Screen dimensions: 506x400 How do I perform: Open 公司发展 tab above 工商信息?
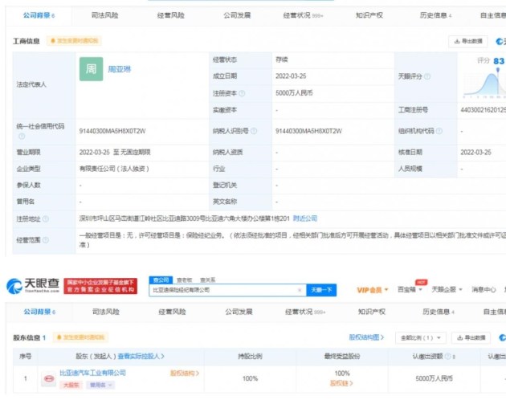[x=237, y=15]
